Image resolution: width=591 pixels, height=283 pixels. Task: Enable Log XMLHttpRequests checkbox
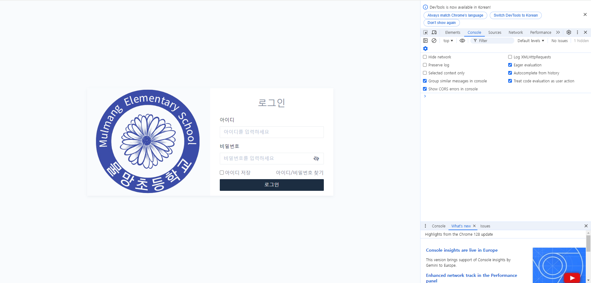tap(510, 57)
